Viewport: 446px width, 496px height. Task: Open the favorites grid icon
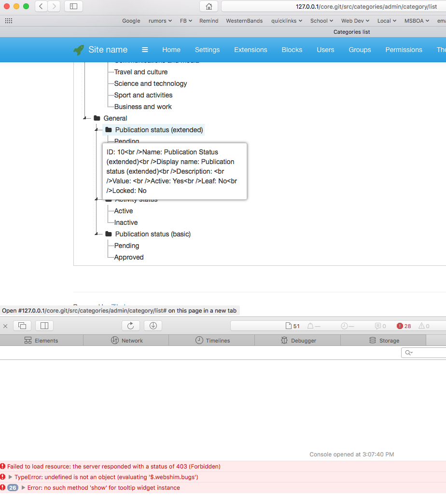pyautogui.click(x=9, y=21)
